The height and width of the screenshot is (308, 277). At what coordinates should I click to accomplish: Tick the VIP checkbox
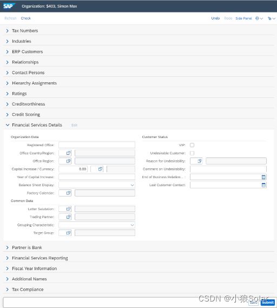(x=192, y=145)
